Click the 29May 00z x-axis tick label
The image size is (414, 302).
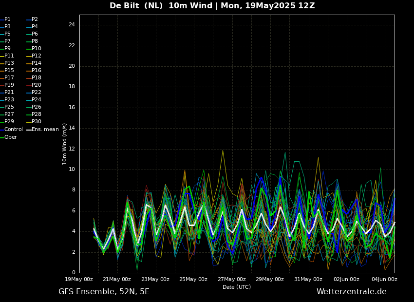[x=270, y=279]
